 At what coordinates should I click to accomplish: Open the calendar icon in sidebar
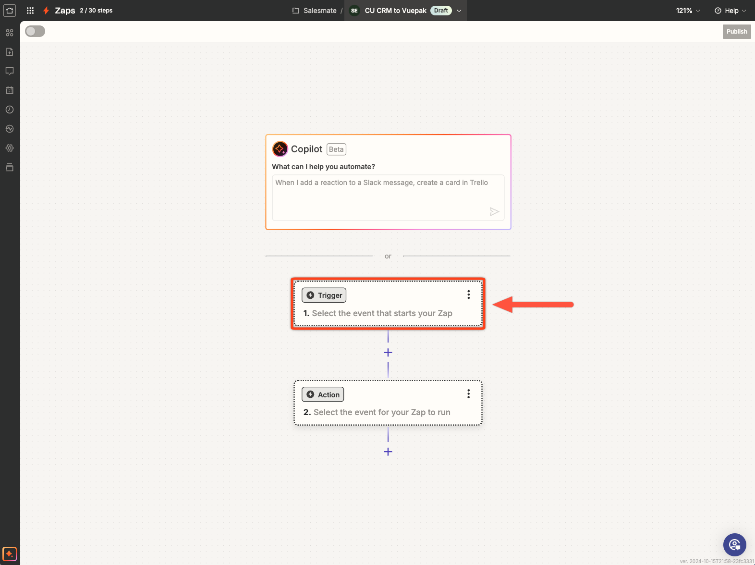coord(10,90)
